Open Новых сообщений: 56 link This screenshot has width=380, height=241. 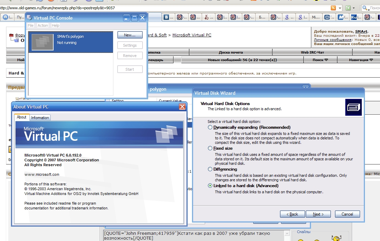point(242,60)
